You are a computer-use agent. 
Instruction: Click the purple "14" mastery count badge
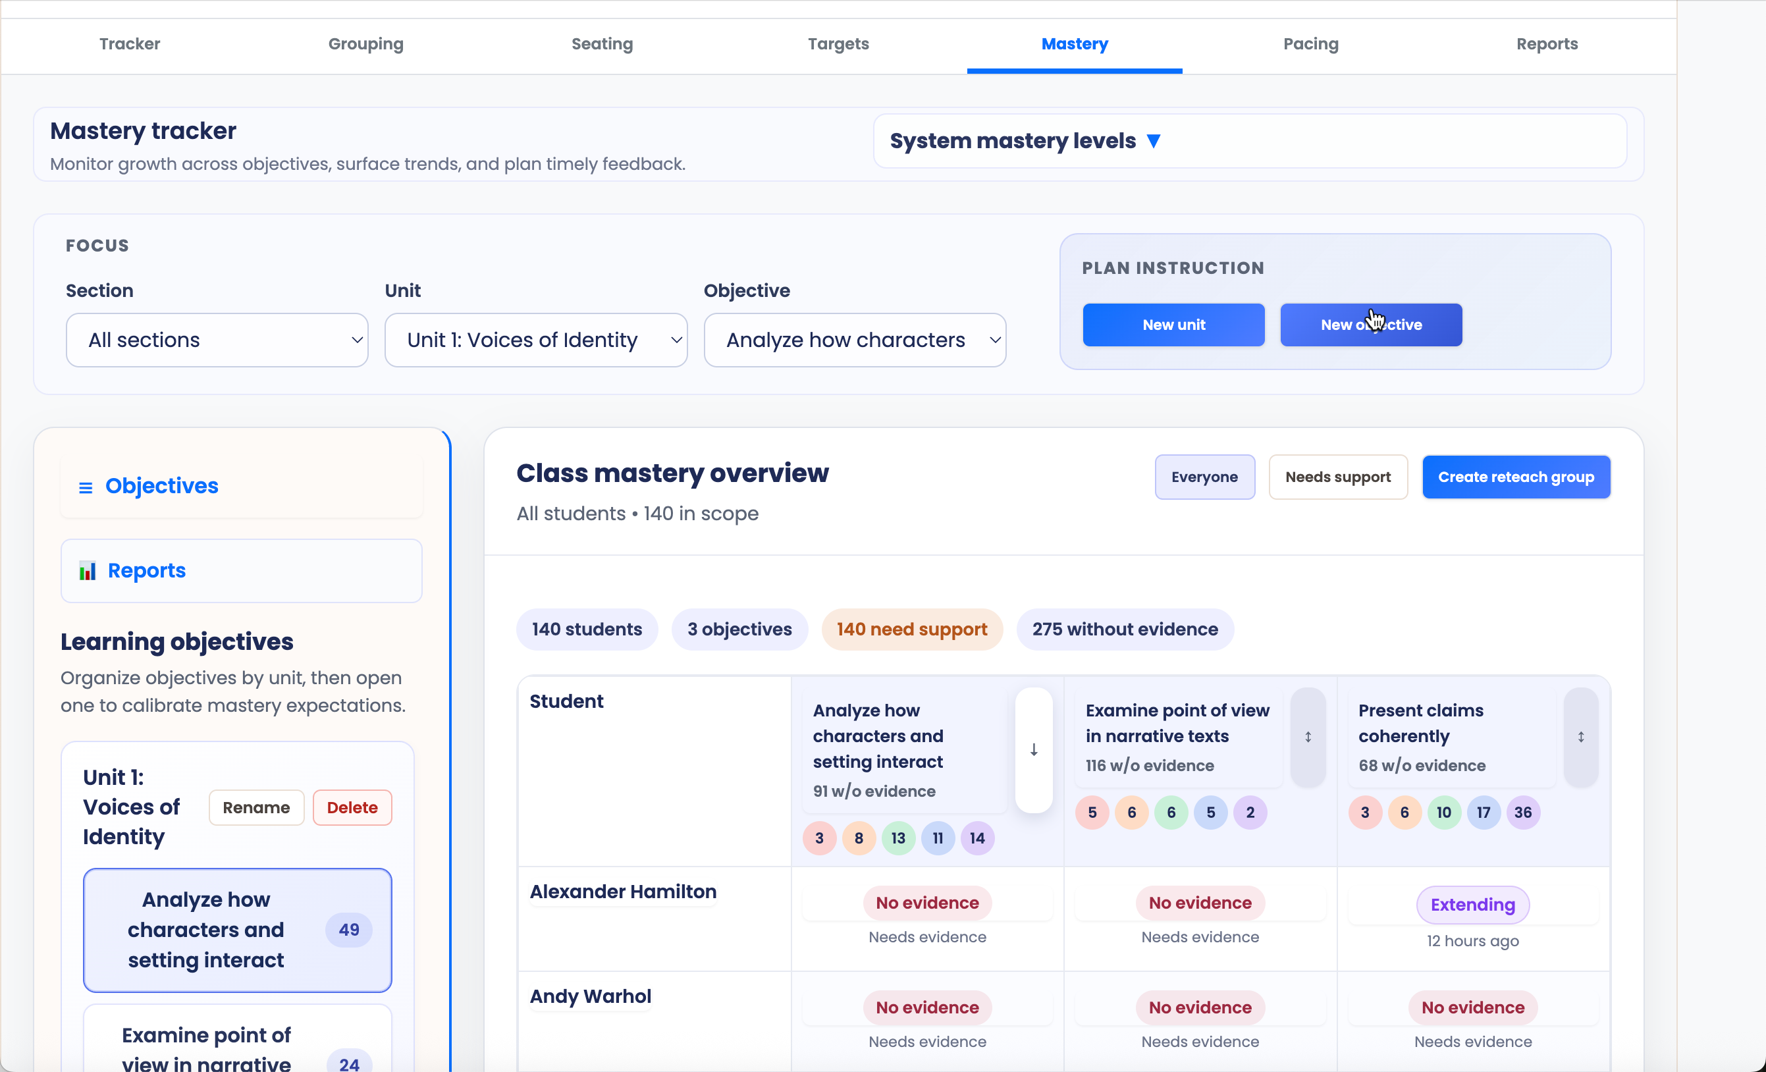click(977, 838)
